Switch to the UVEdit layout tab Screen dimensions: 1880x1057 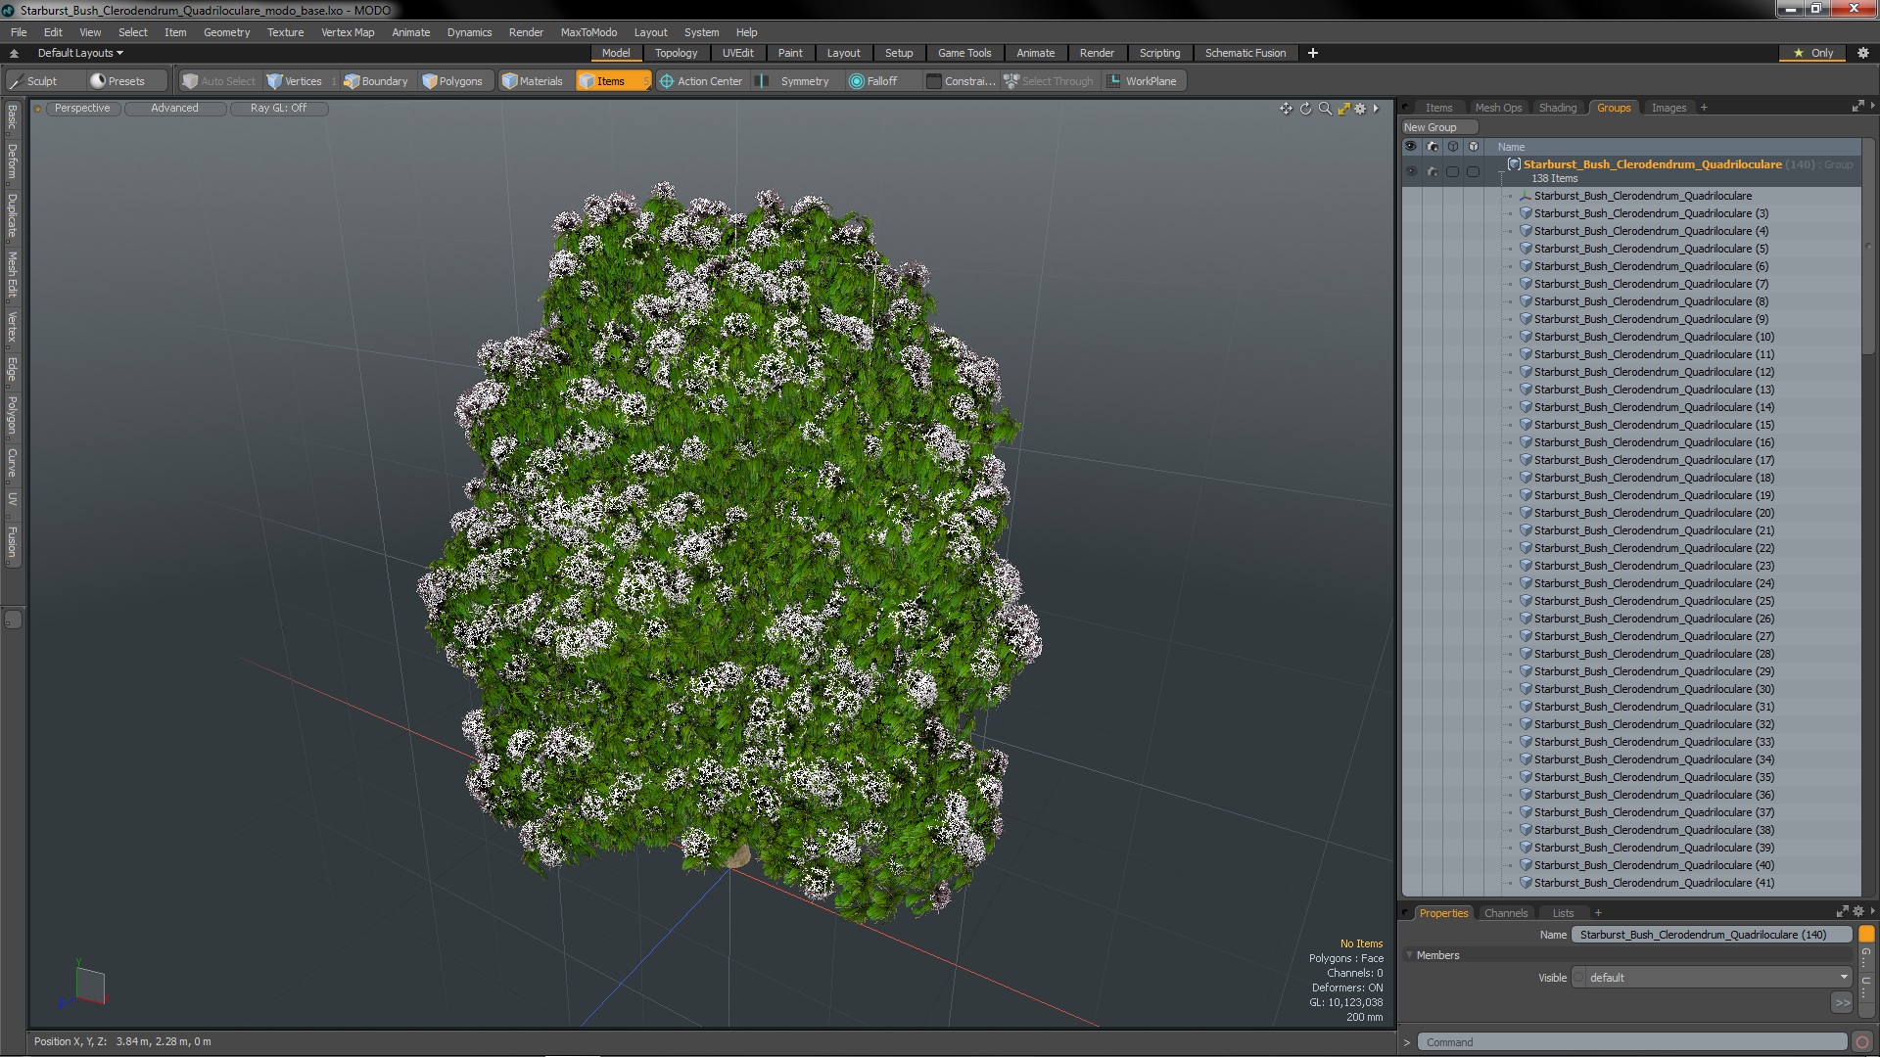[737, 53]
